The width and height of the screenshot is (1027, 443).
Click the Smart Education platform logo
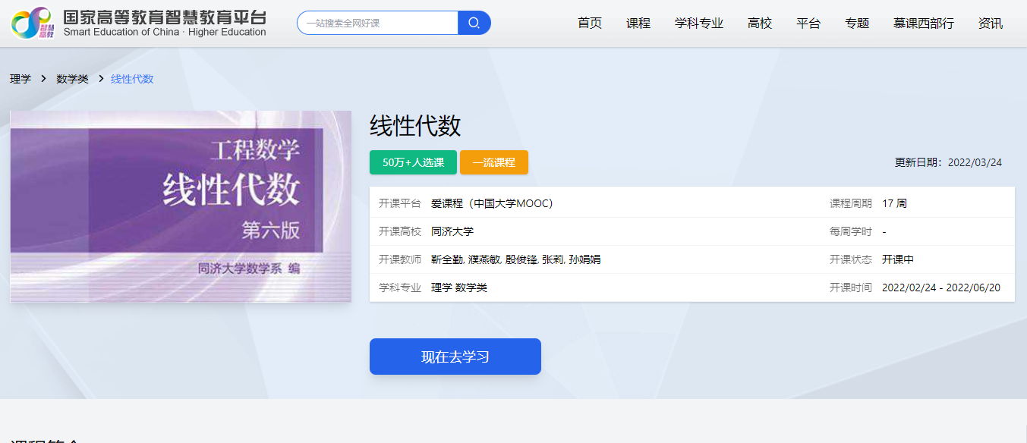pyautogui.click(x=138, y=23)
